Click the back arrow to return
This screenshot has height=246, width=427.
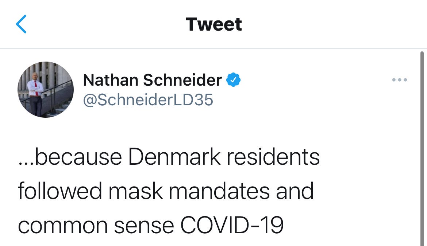(x=22, y=23)
